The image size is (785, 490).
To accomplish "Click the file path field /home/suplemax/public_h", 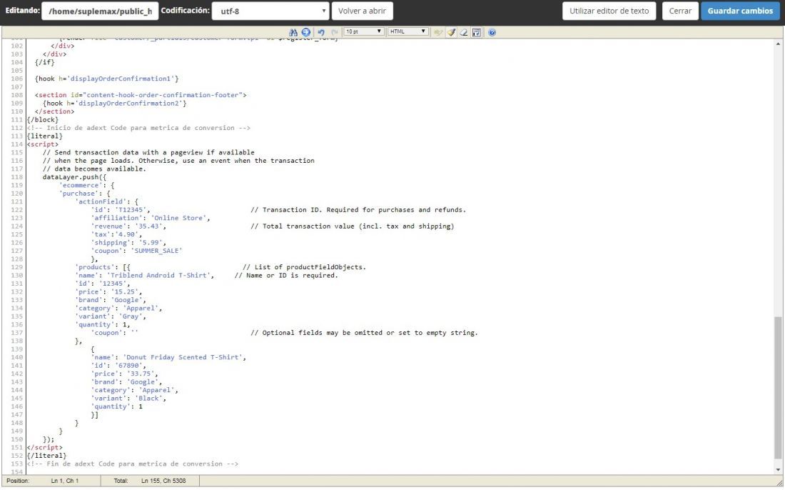I will click(100, 11).
